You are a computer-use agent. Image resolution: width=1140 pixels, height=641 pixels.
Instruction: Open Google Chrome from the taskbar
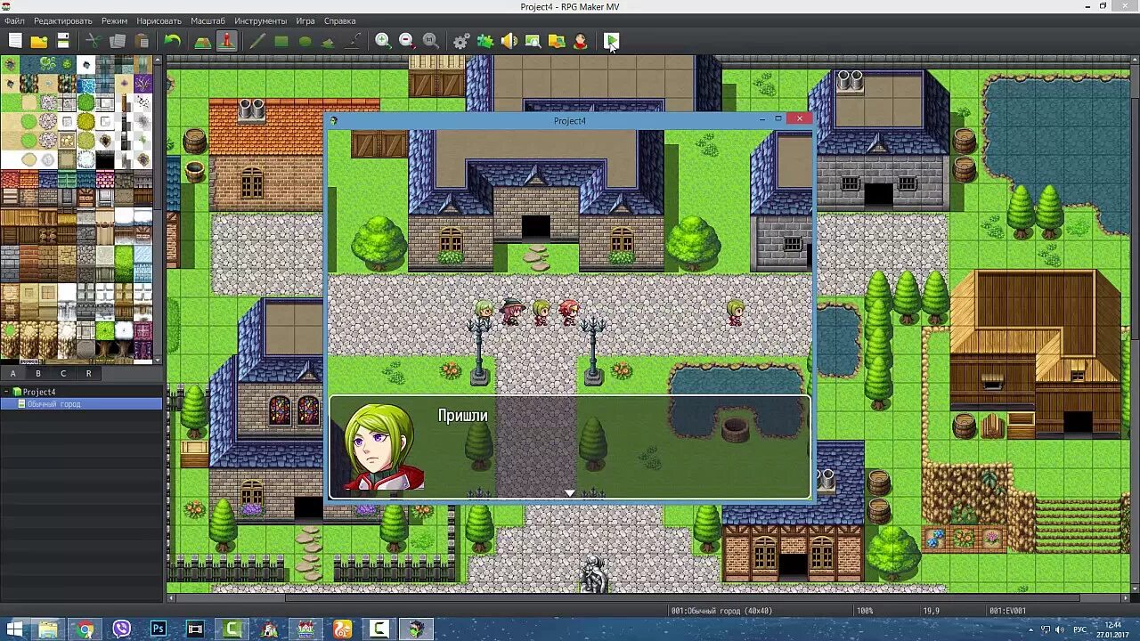(x=85, y=629)
